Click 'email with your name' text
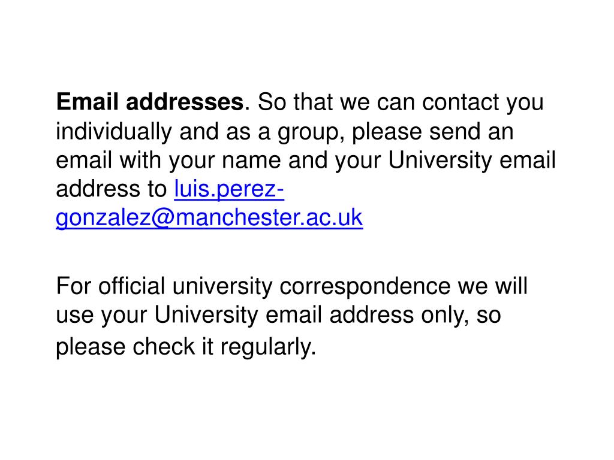The image size is (614, 460). 168,161
